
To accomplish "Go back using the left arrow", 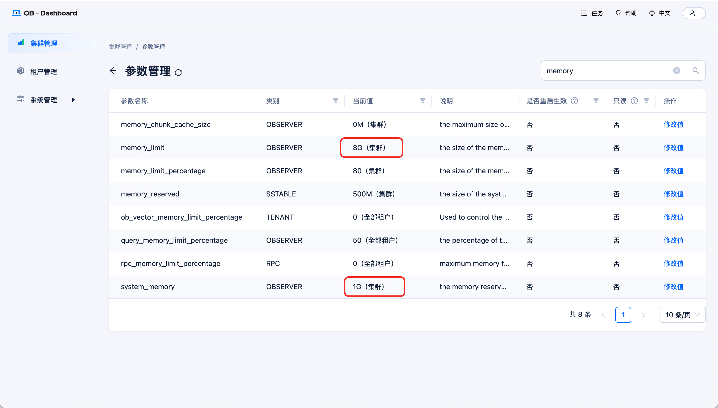I will click(x=113, y=71).
